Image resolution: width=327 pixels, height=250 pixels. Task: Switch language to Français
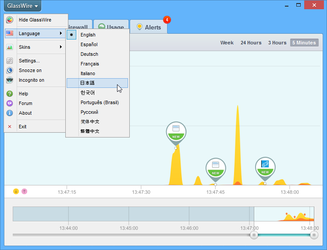tap(97, 64)
